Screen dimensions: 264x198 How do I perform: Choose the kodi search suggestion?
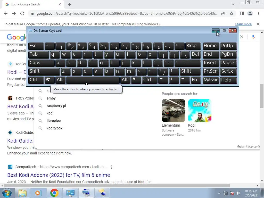pyautogui.click(x=50, y=113)
